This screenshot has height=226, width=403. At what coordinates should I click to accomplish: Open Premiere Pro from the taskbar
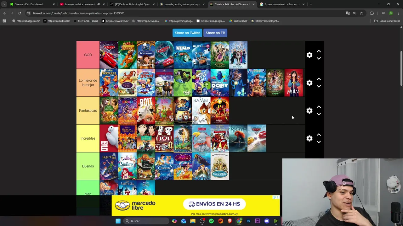[257, 221]
